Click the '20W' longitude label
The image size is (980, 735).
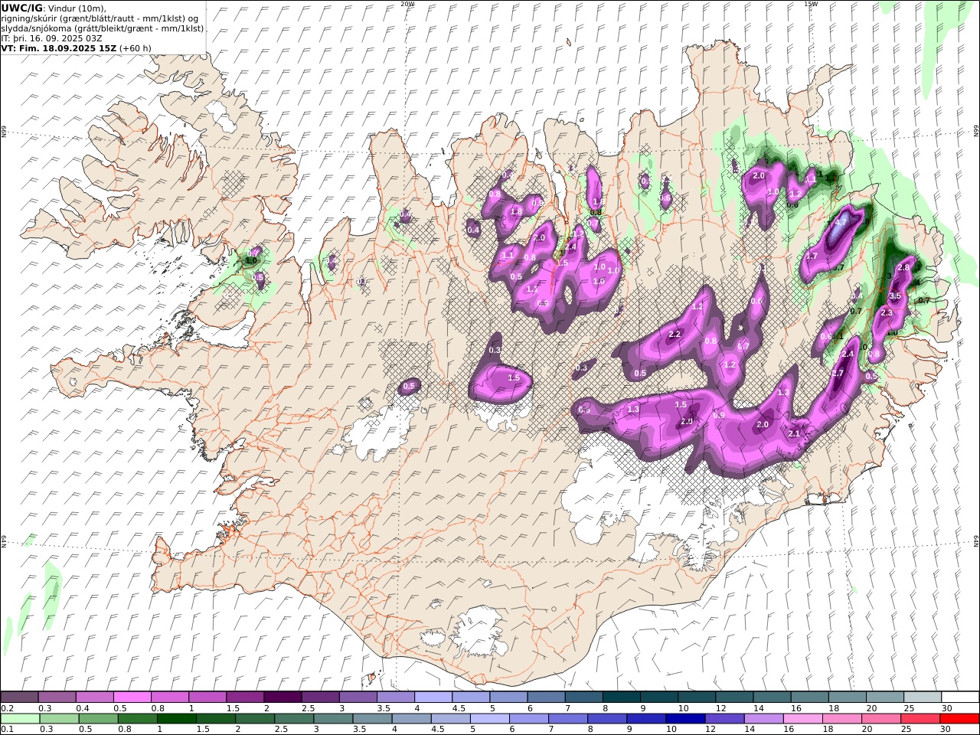[407, 4]
